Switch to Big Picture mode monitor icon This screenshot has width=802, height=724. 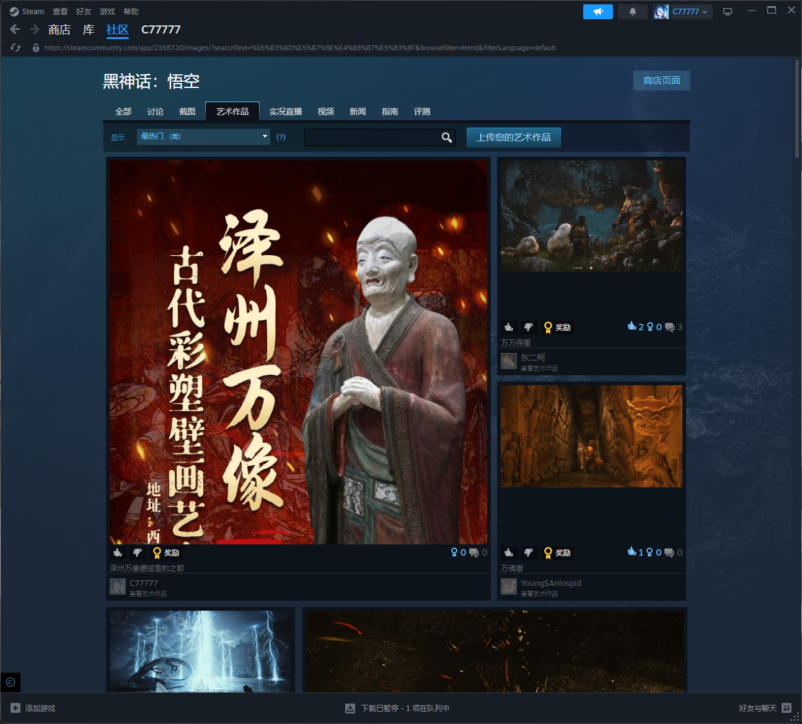point(728,12)
